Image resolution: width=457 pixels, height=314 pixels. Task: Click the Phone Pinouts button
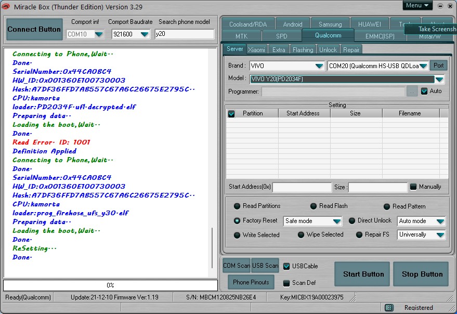click(251, 282)
